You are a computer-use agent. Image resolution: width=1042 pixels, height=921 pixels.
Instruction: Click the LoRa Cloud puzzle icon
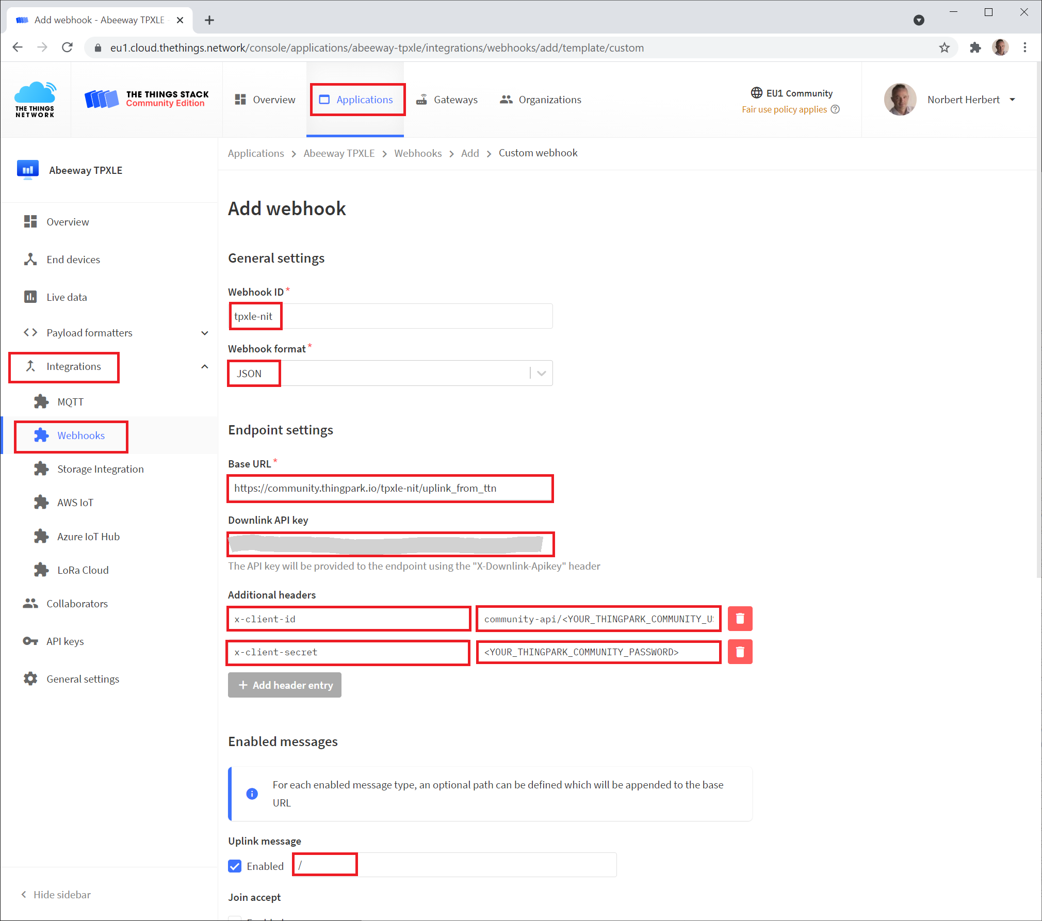(41, 570)
